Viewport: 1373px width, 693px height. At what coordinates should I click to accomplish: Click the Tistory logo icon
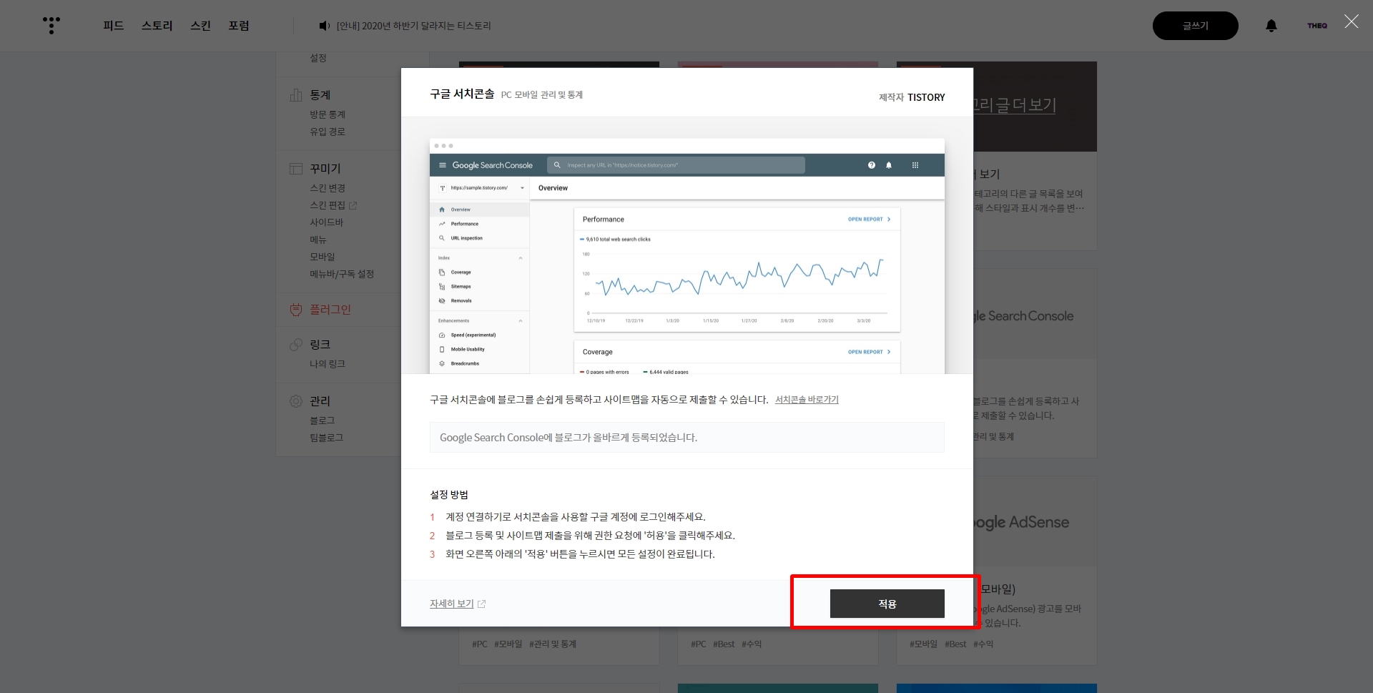click(51, 25)
